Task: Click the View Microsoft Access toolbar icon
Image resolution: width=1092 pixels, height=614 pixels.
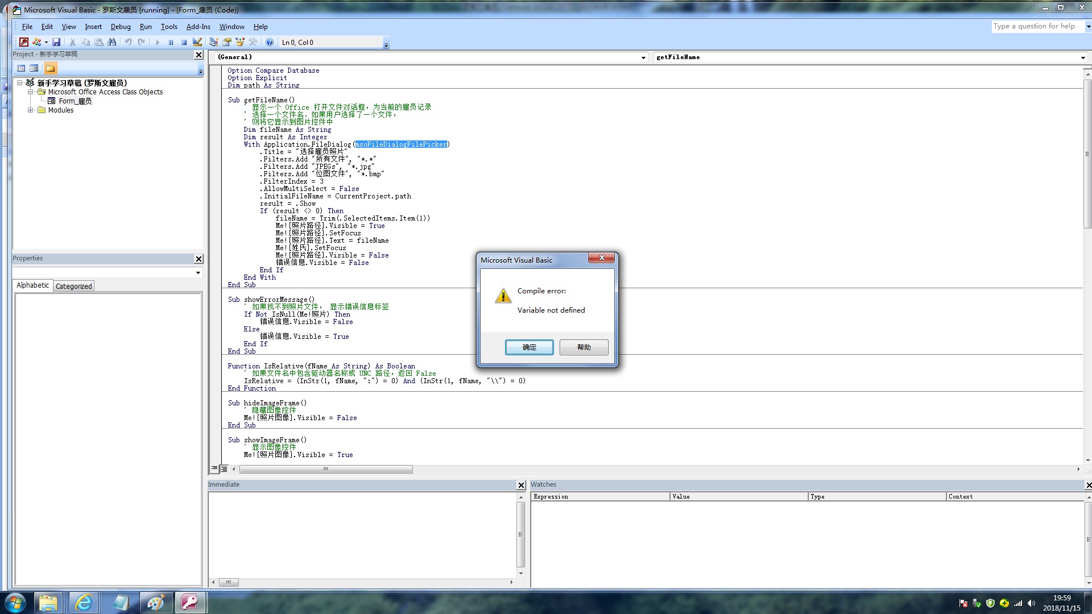Action: point(24,42)
